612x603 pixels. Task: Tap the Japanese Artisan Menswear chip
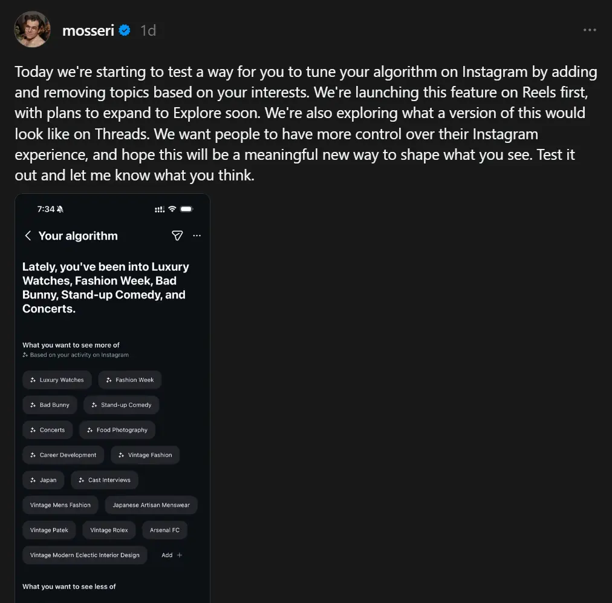point(151,505)
